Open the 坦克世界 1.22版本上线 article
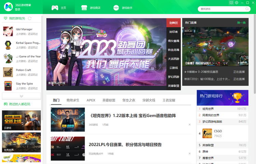Screen dimensions: 256x164 click(133, 115)
